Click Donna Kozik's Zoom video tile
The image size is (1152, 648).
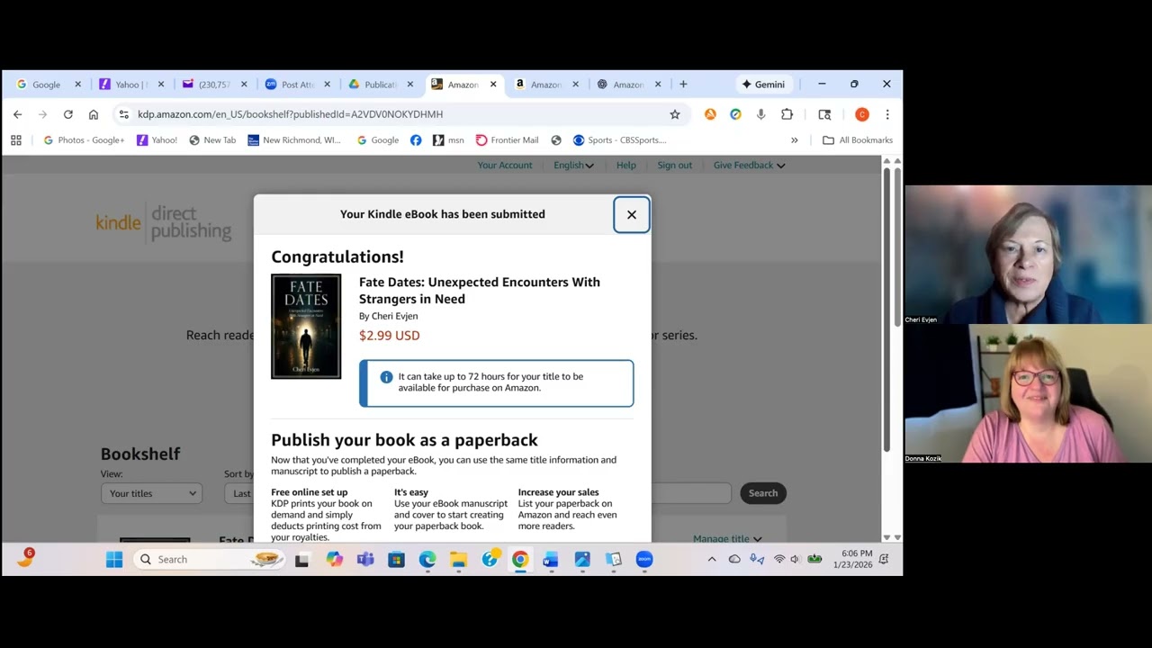1028,394
